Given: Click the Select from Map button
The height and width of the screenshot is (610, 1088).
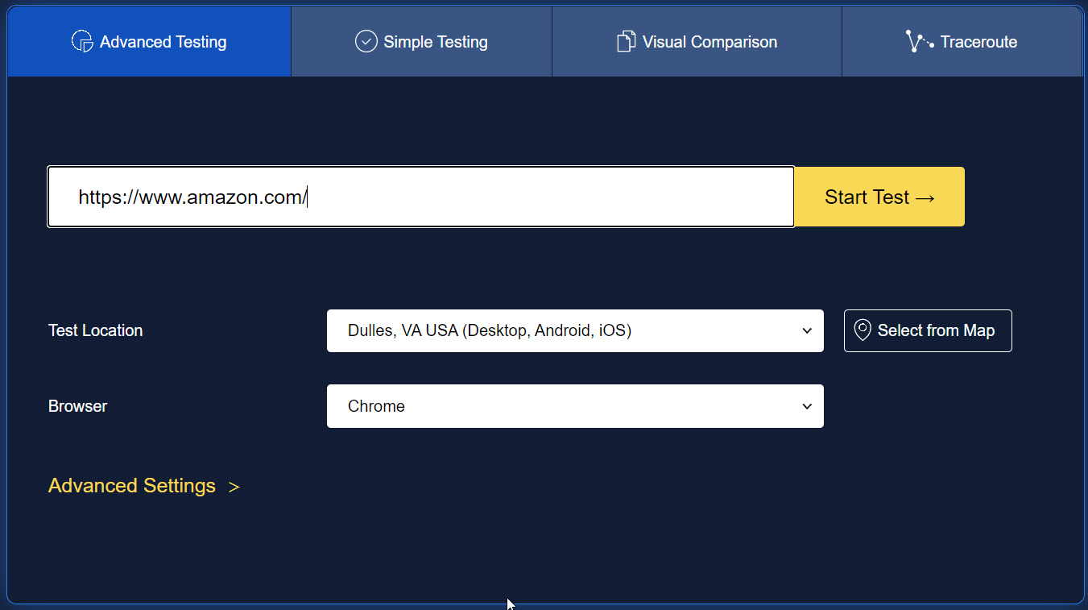Looking at the screenshot, I should point(928,330).
